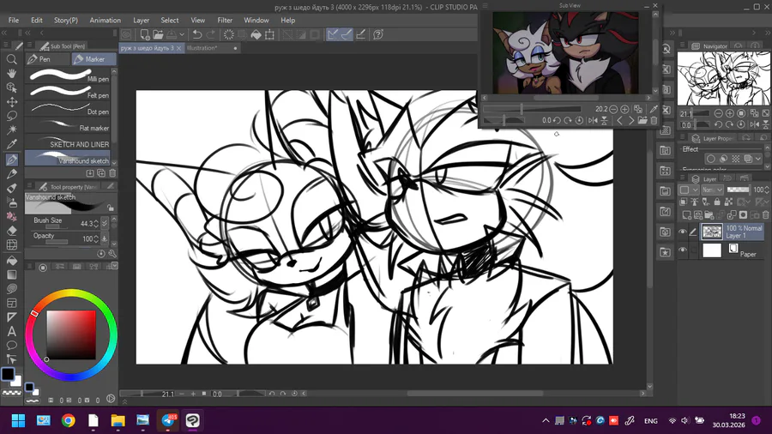
Task: Select the Brush tool
Action: tap(12, 188)
